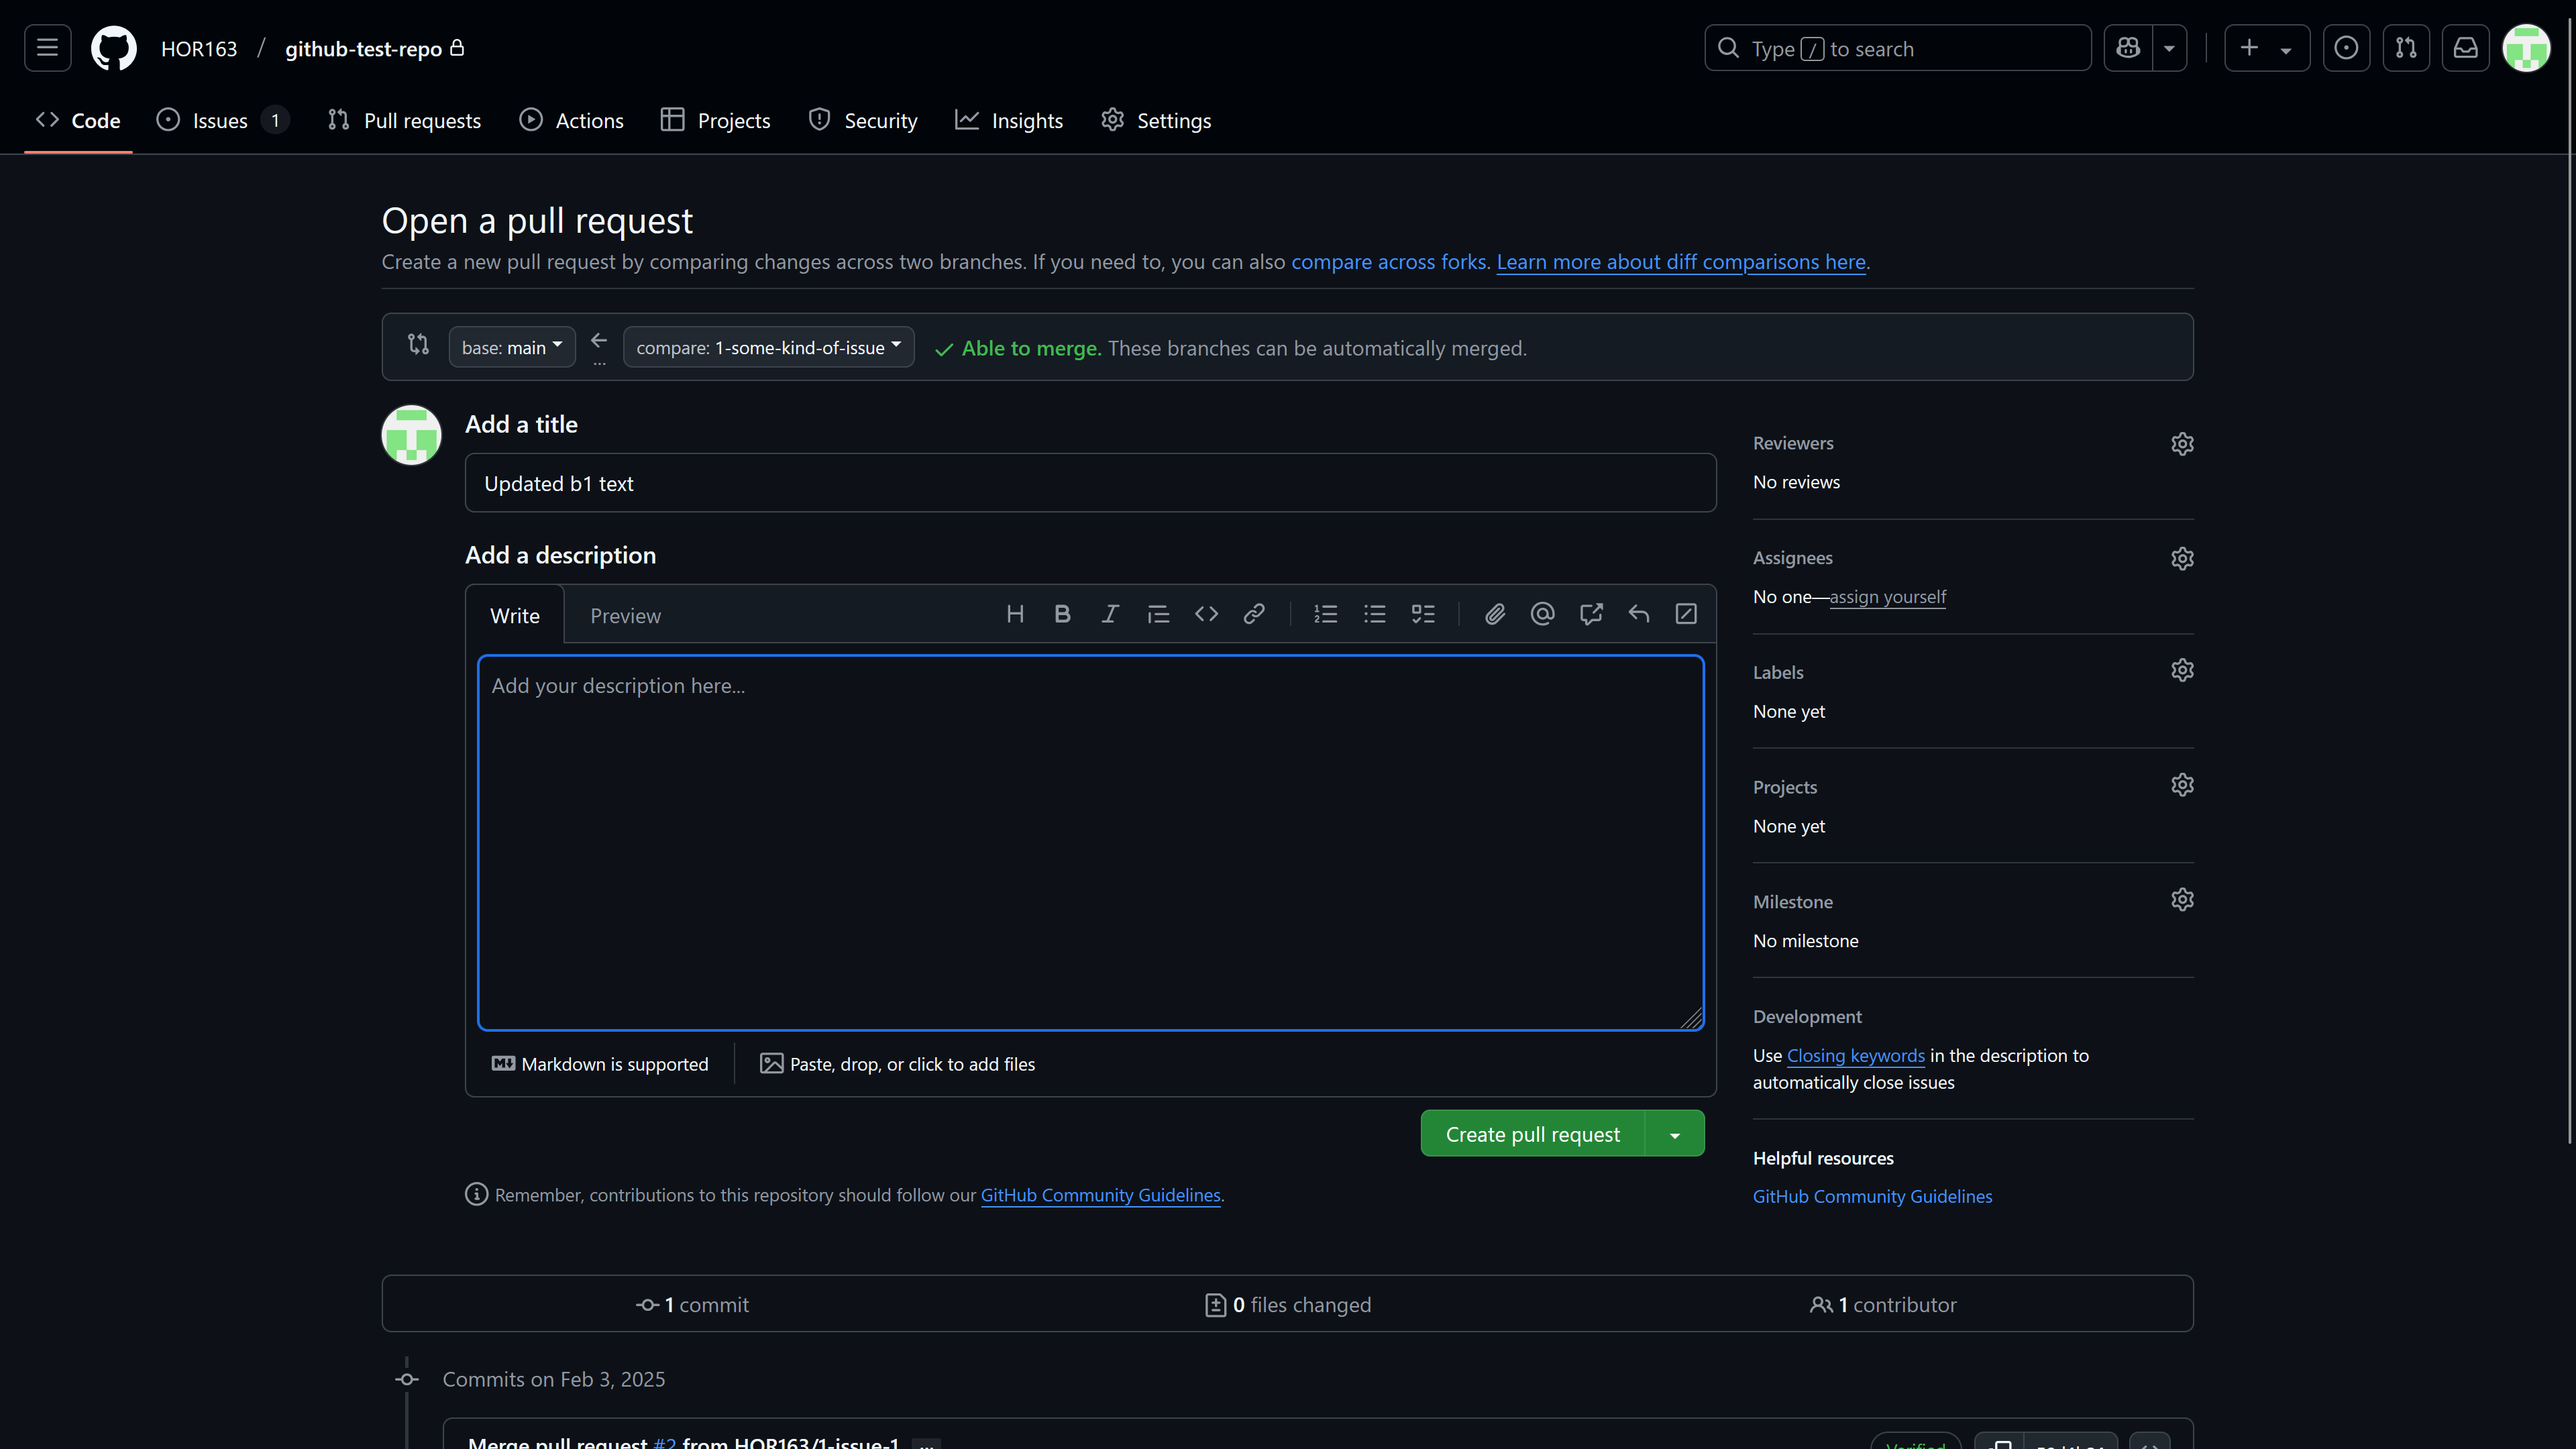Switch to the Code tab

click(78, 121)
